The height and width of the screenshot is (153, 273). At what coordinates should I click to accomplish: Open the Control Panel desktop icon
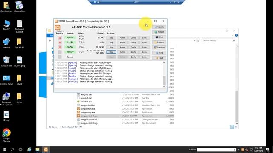point(6,80)
